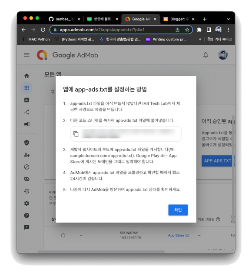Open the AdMob hamburger menu

(27, 55)
